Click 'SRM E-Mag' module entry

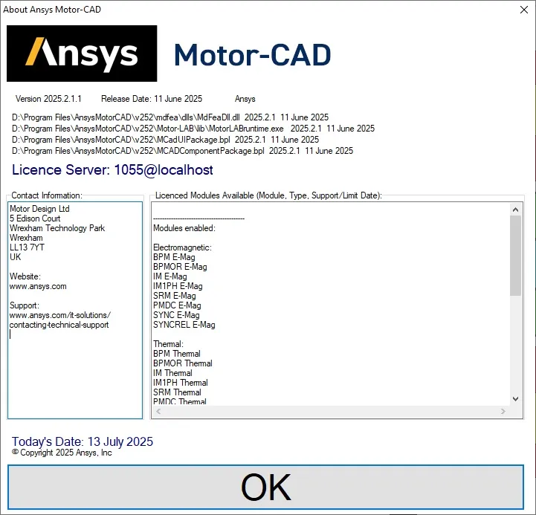(175, 296)
